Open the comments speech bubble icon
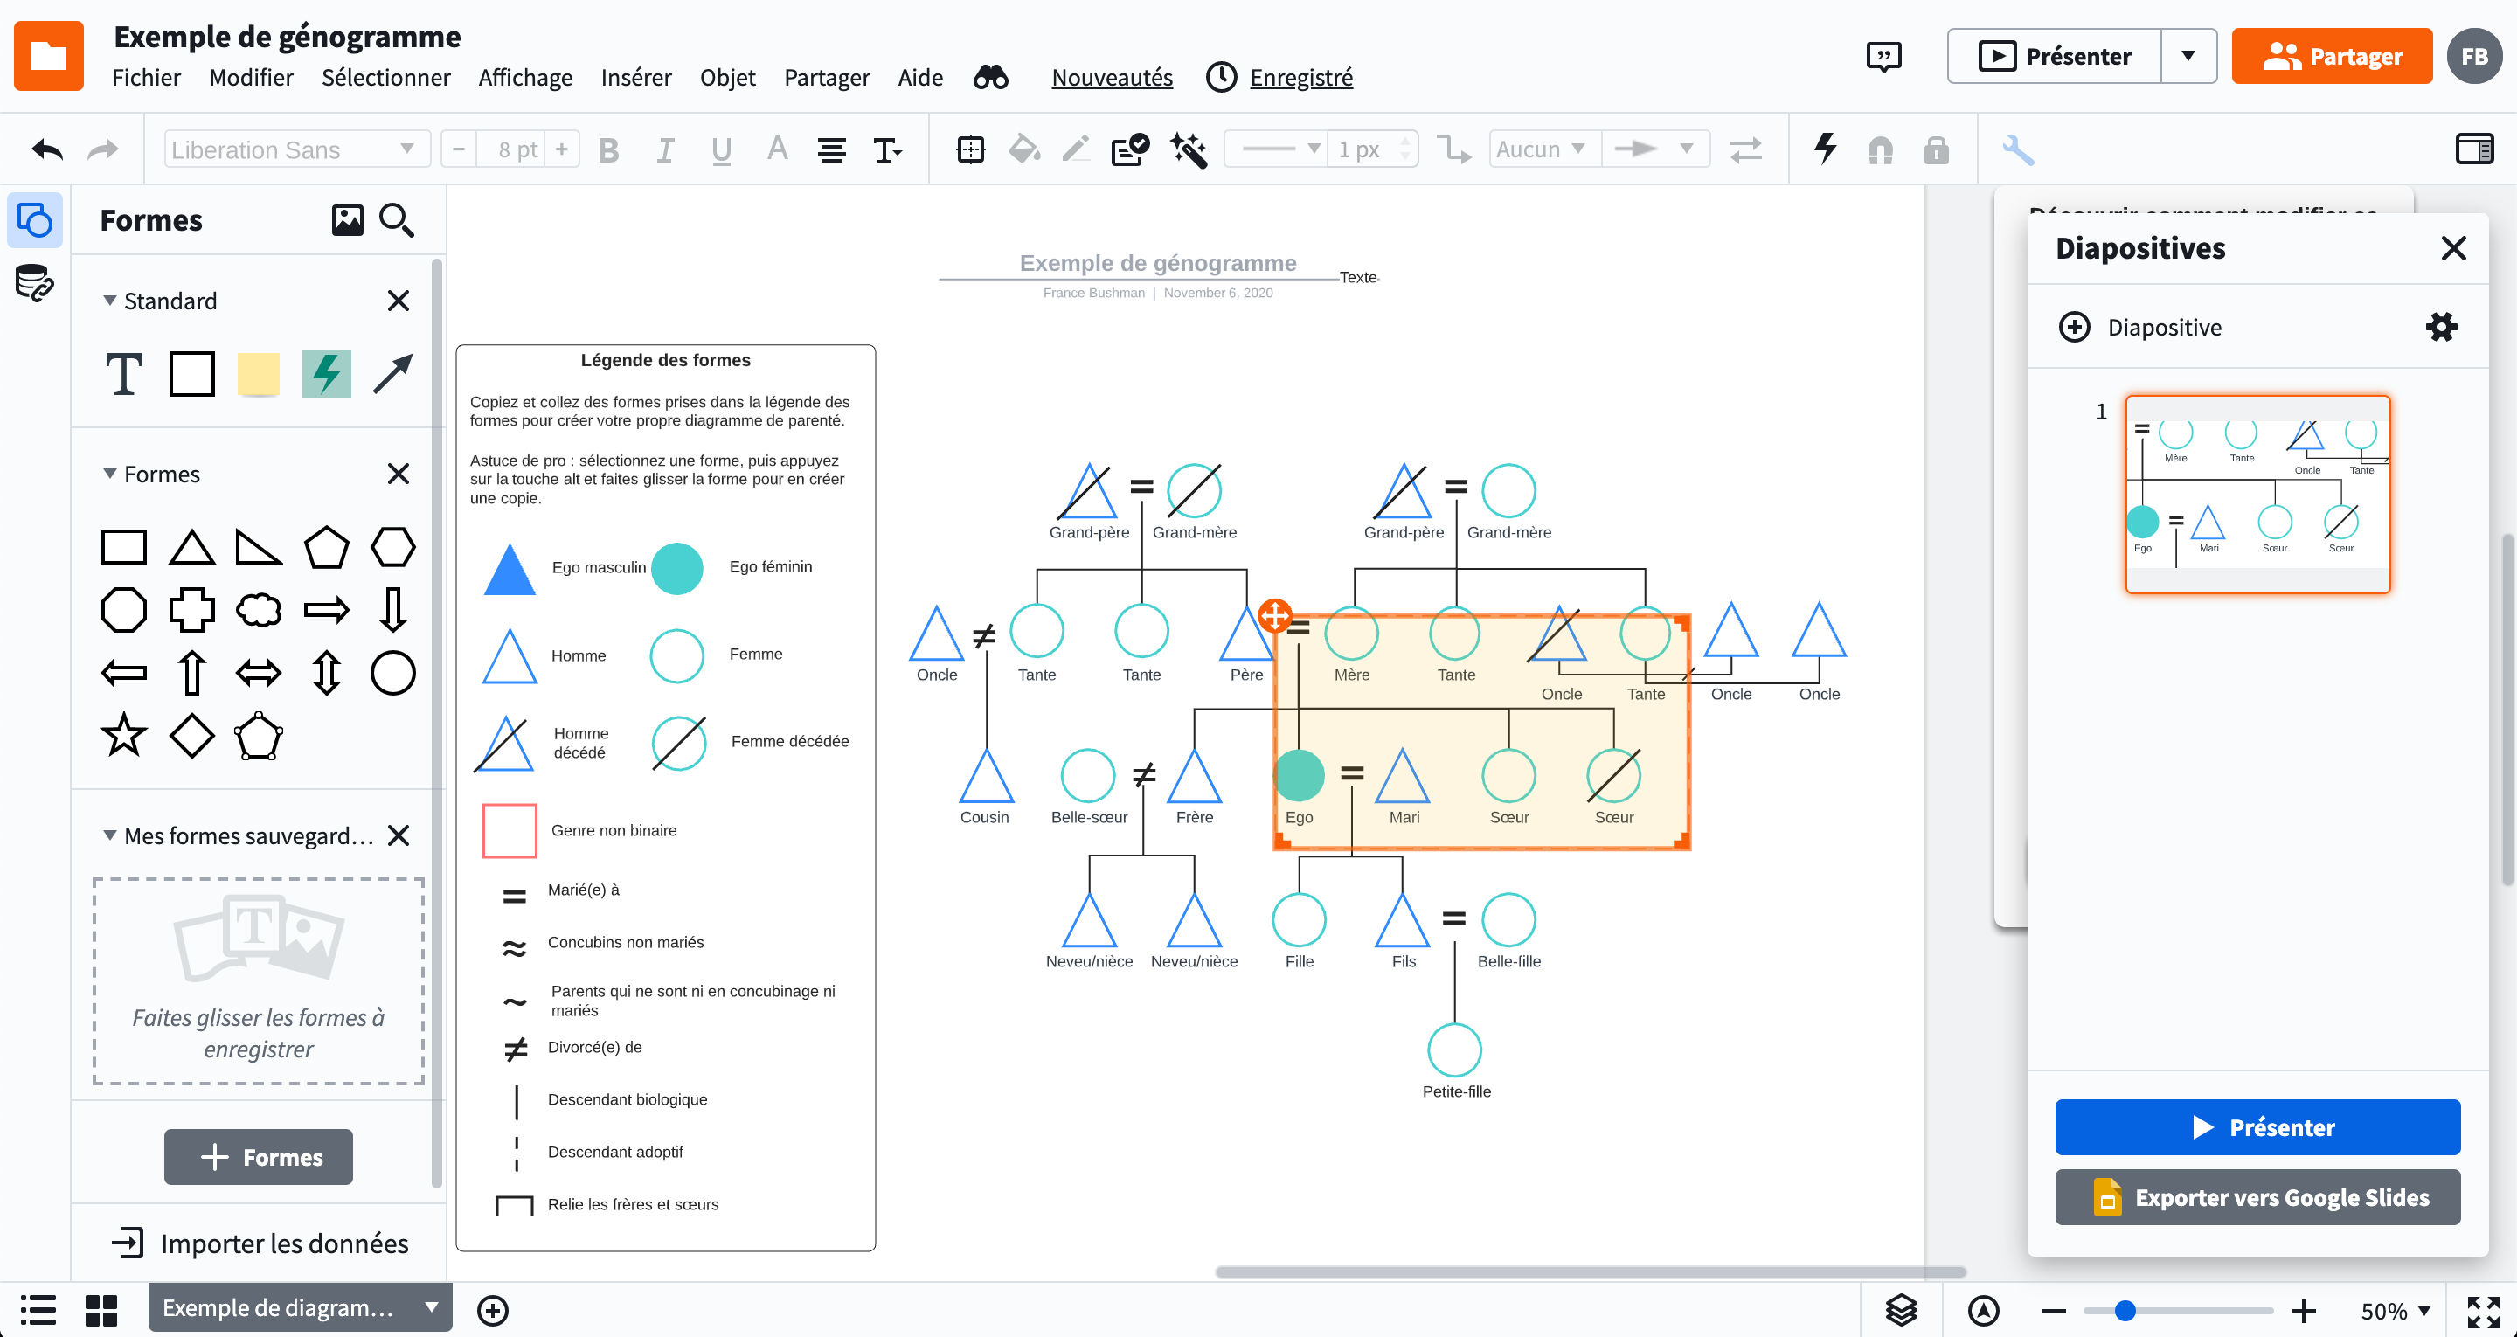This screenshot has height=1337, width=2517. pos(1883,57)
